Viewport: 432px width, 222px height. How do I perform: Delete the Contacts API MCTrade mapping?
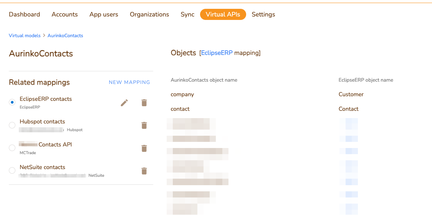144,148
